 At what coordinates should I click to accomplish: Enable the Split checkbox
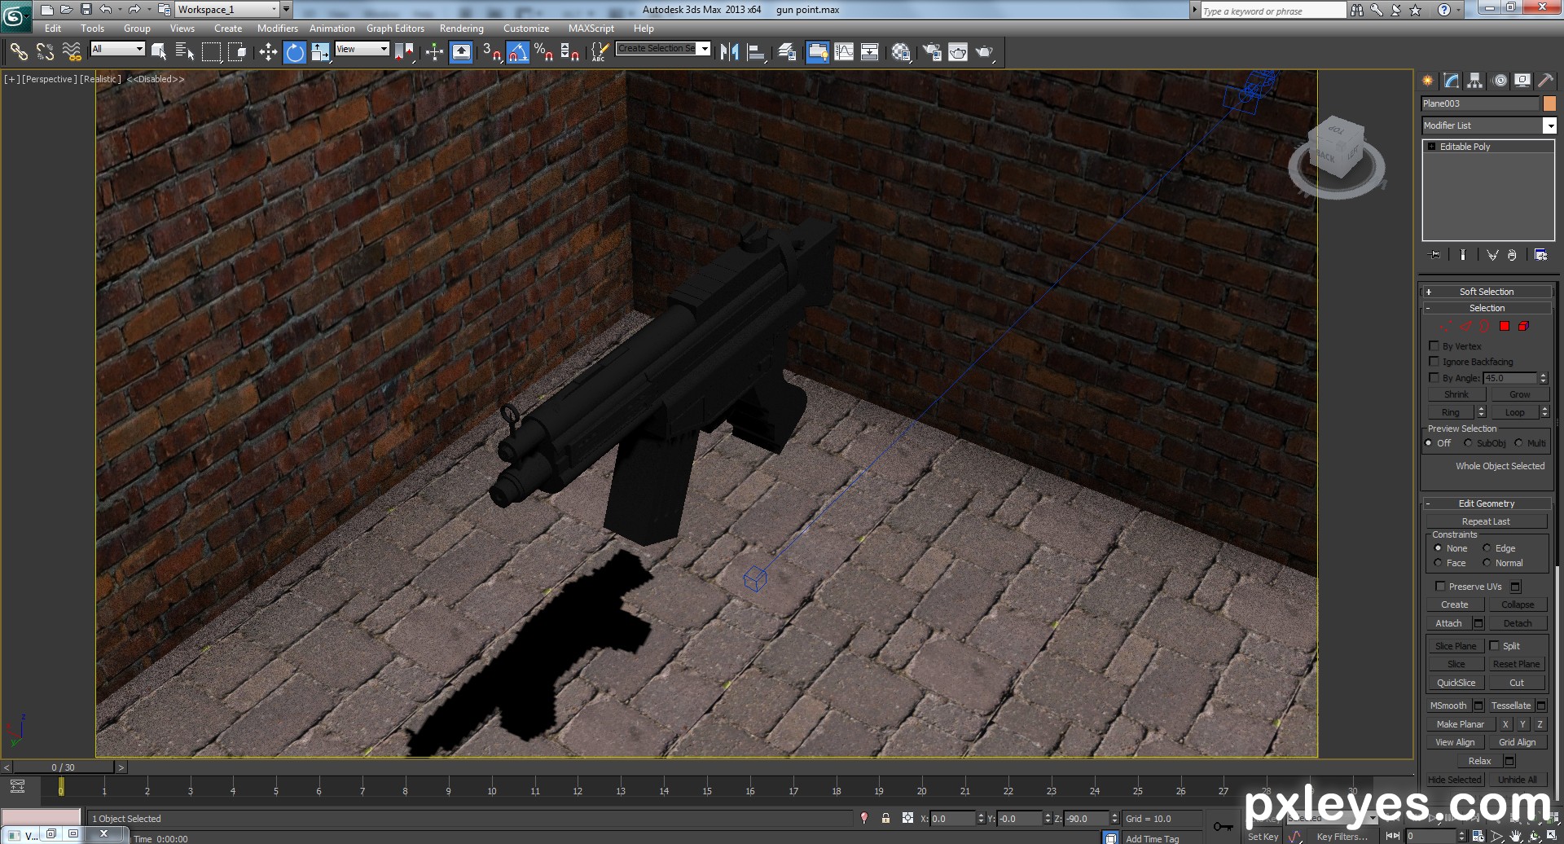click(x=1495, y=646)
